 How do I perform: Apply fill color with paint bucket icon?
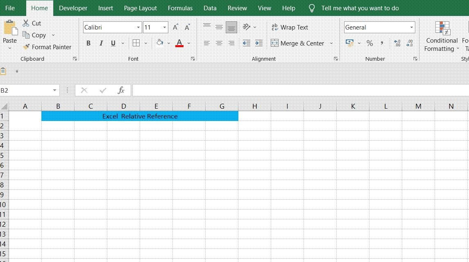pos(160,43)
